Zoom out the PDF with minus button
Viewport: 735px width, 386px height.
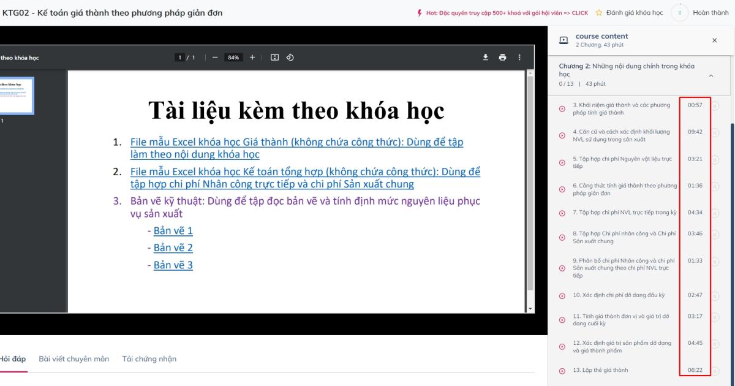click(215, 57)
